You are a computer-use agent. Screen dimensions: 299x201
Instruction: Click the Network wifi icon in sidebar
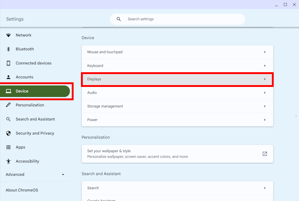[x=8, y=35]
